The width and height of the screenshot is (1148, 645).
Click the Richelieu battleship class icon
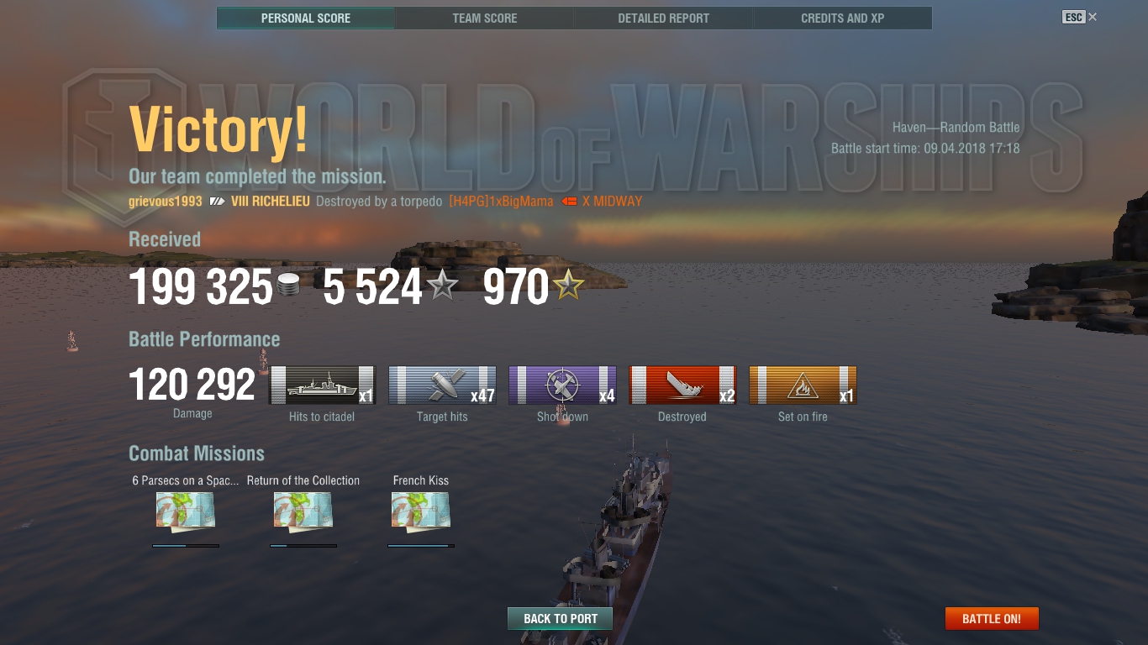[x=217, y=202]
